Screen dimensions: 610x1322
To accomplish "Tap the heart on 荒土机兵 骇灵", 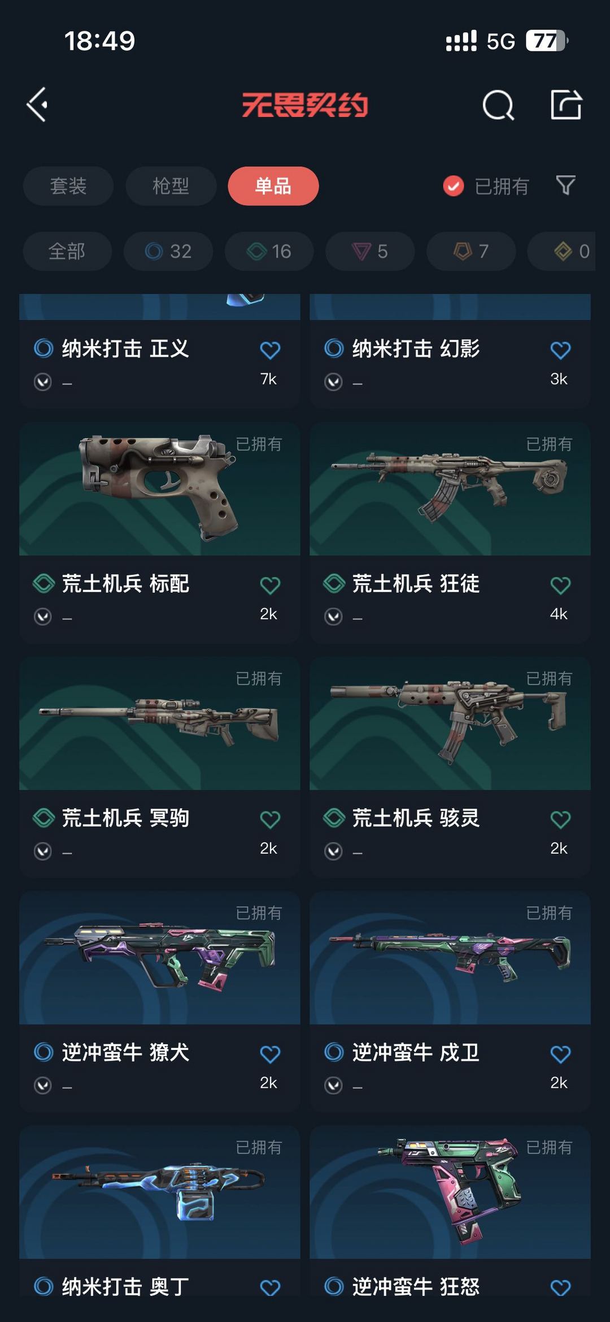I will [560, 820].
